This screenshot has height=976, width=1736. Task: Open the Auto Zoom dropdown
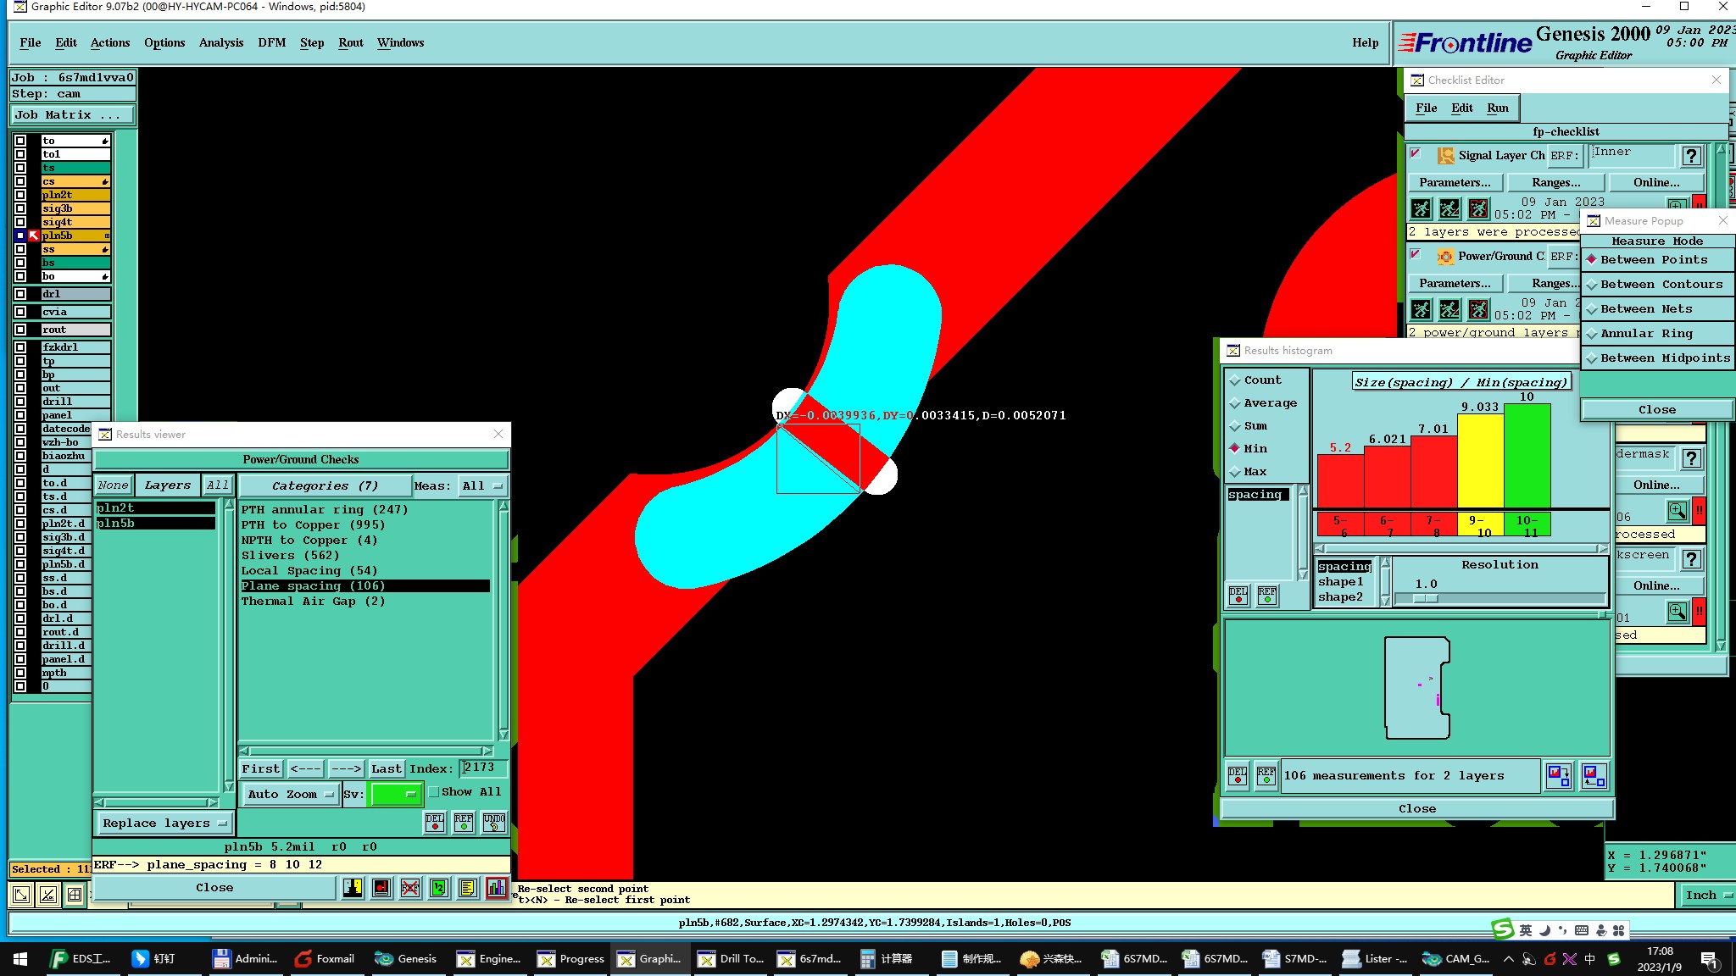(x=289, y=795)
